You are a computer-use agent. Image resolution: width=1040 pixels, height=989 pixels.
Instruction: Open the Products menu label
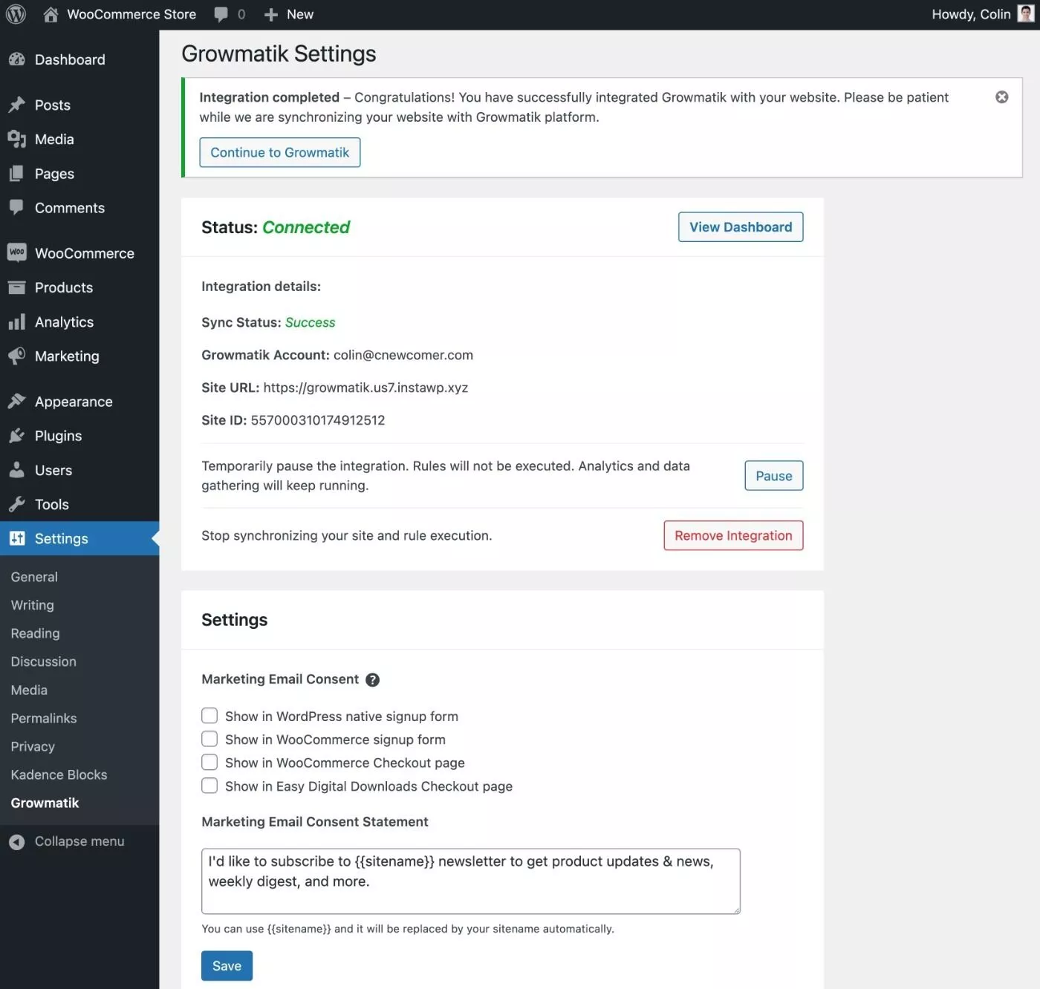tap(64, 287)
